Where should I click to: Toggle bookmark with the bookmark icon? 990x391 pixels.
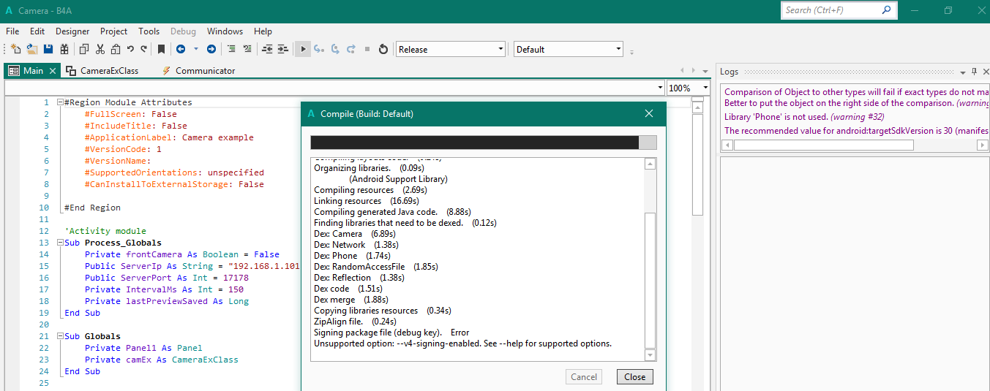point(162,49)
